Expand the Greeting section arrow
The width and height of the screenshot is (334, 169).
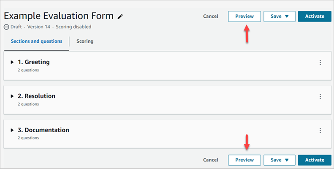12,63
